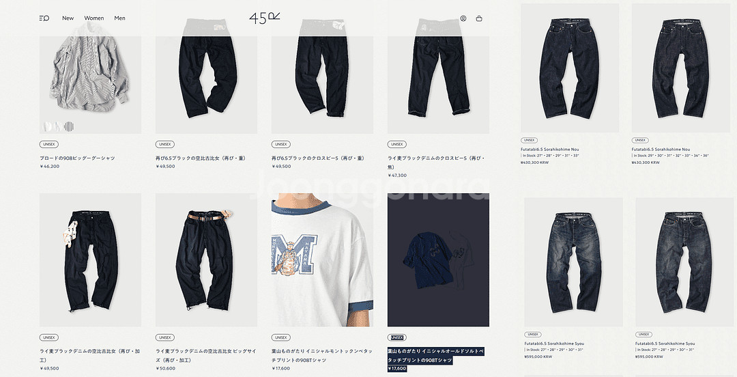Open the account profile icon
This screenshot has width=737, height=377.
tap(463, 18)
